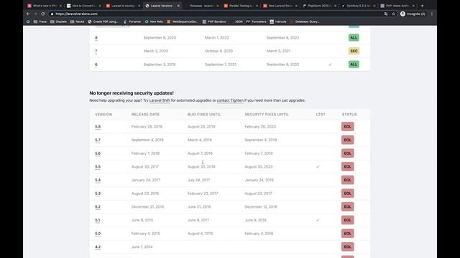Open the version 5.1 link

[x=98, y=220]
